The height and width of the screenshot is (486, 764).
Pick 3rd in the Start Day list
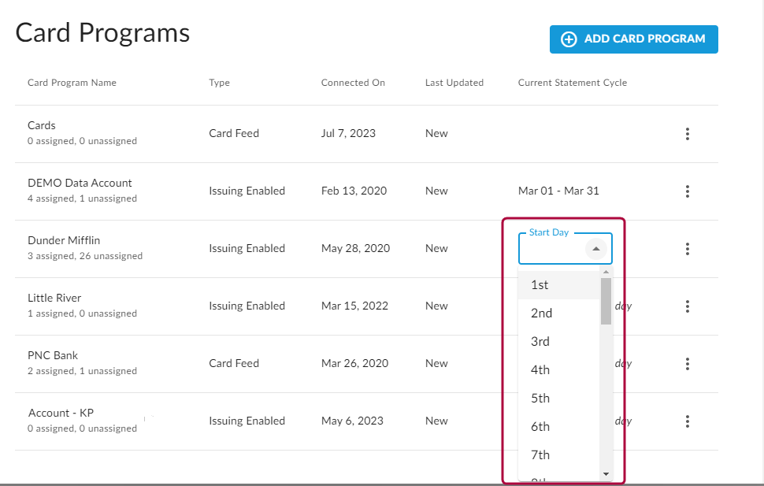[x=540, y=342]
